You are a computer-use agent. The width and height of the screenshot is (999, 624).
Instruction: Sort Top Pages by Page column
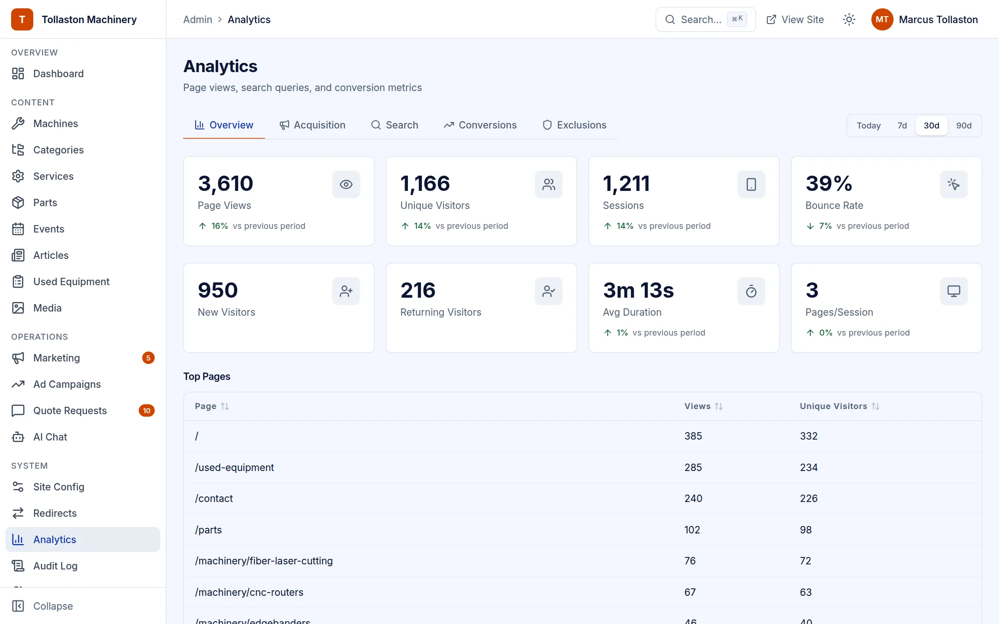click(x=212, y=406)
